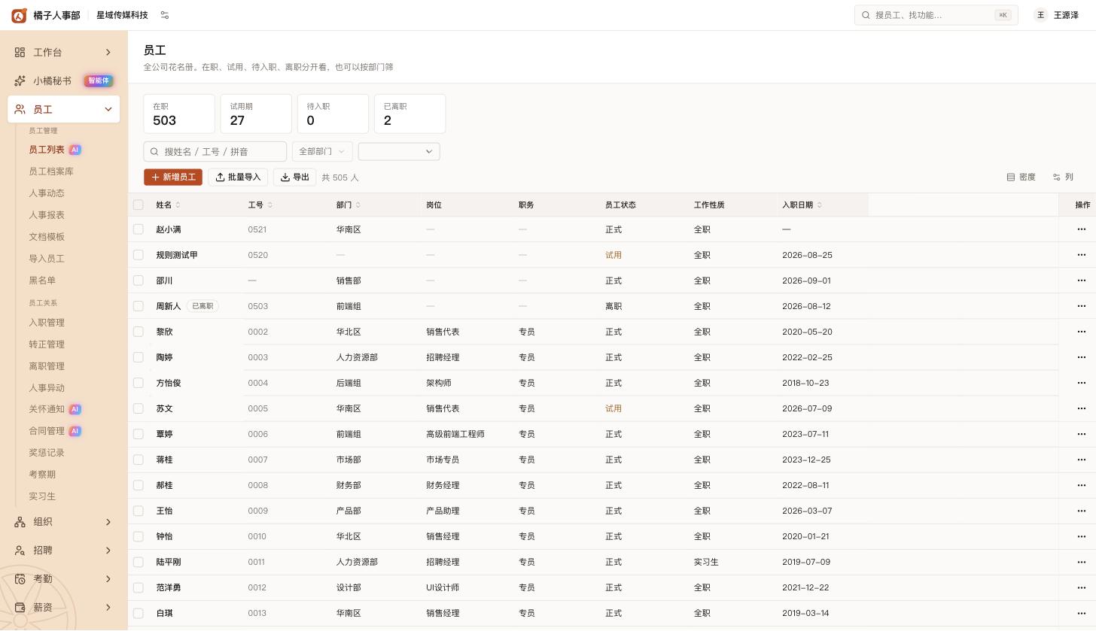Open row actions for 陶婷
Screen dimensions: 1096x631
coord(1082,357)
